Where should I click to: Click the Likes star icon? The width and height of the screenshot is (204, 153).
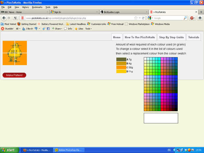point(79,29)
